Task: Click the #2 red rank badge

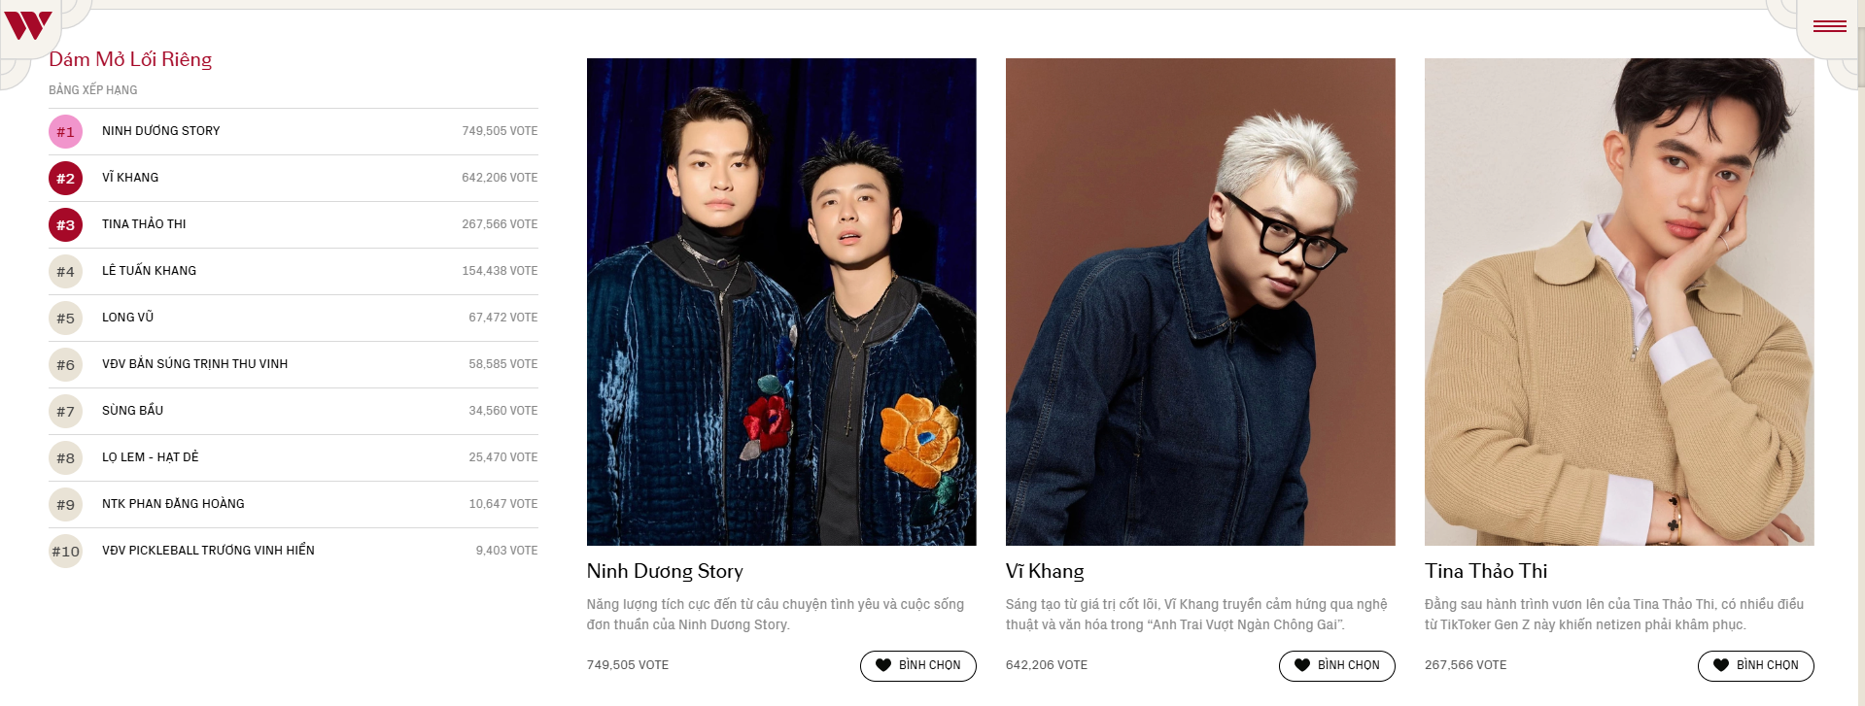Action: click(65, 178)
